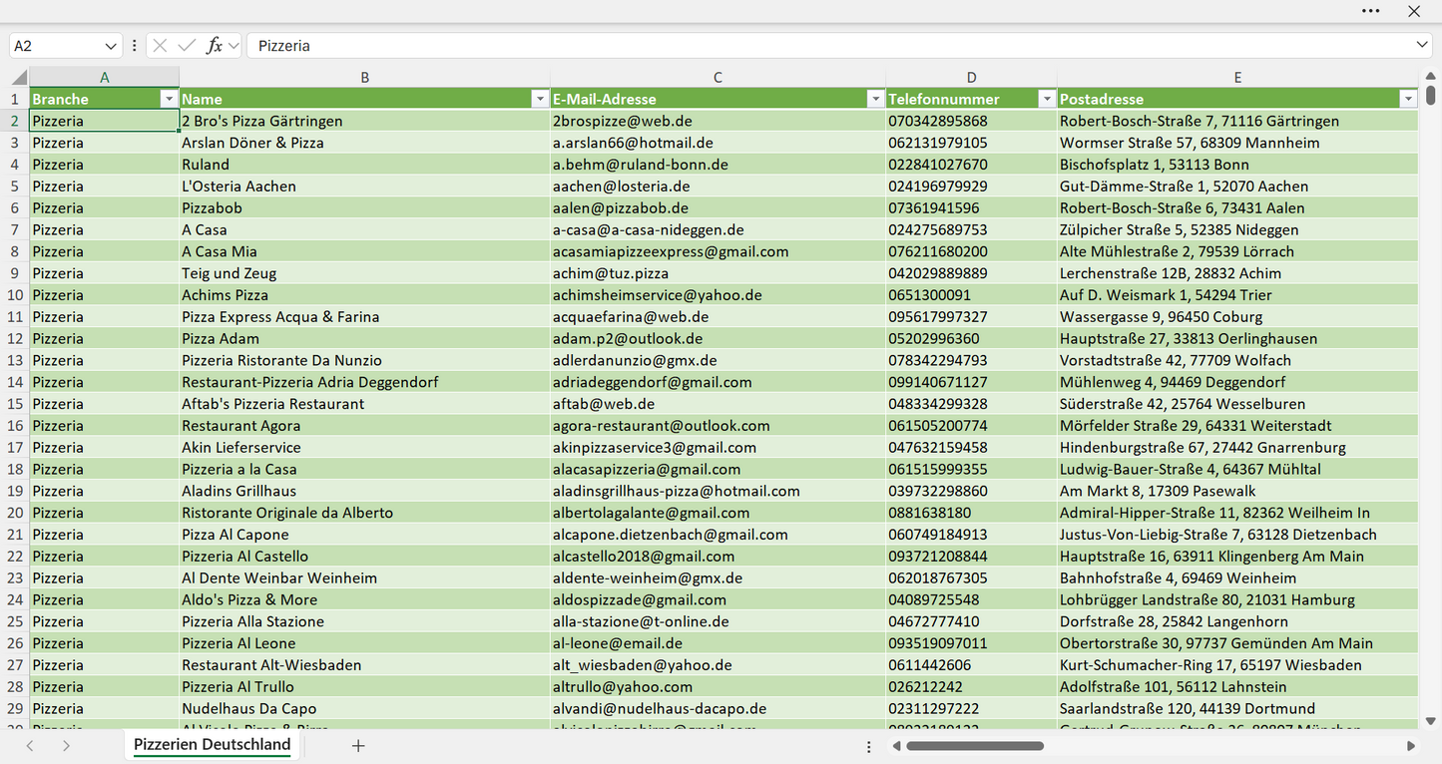1442x764 pixels.
Task: Click the cancel X icon in the formula bar
Action: point(160,46)
